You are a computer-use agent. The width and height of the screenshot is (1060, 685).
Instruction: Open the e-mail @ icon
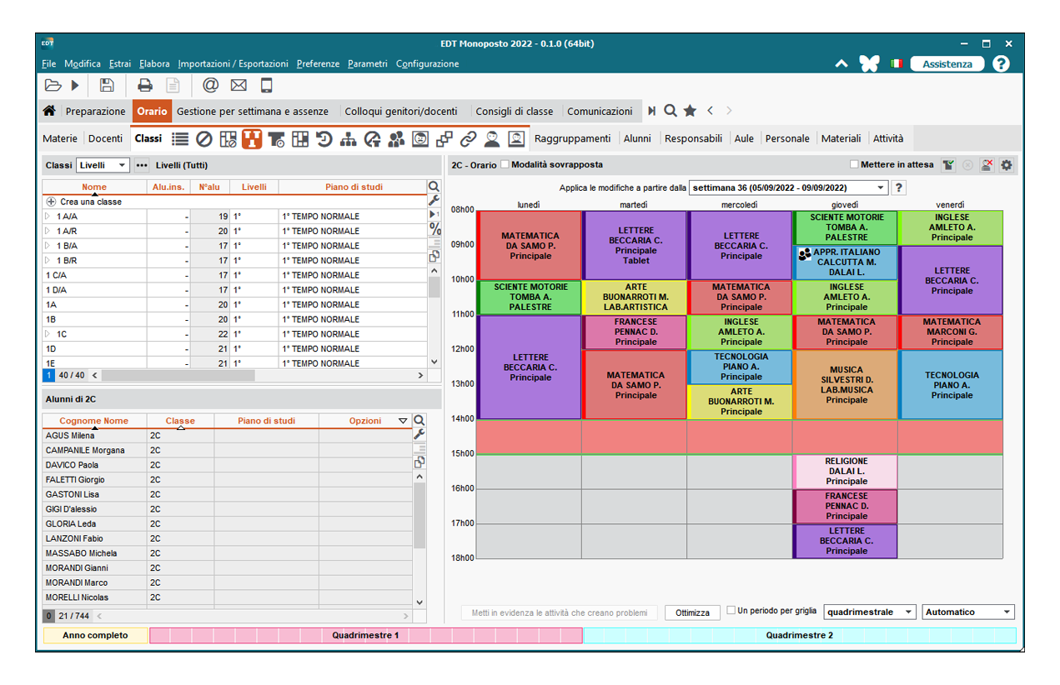point(210,84)
